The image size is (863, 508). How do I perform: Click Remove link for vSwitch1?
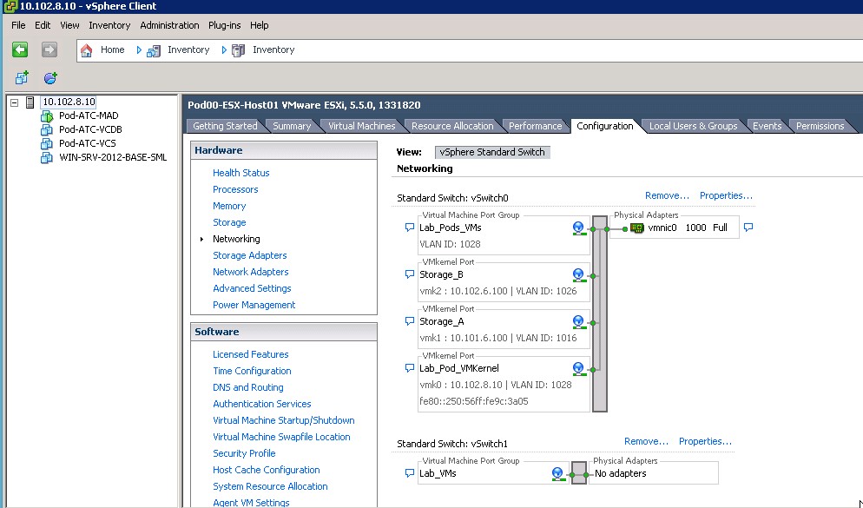tap(646, 441)
